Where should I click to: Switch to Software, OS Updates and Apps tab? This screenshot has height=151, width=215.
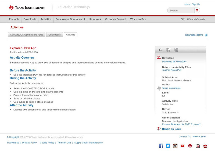[27, 35]
